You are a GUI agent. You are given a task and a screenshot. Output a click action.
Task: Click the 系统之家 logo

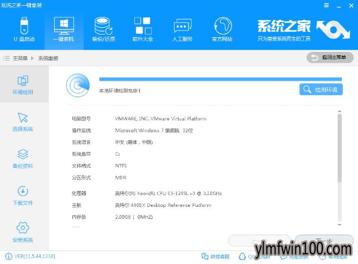[x=304, y=30]
